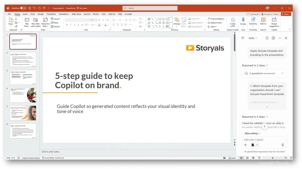Select the oval shape in gallery

[x=163, y=19]
